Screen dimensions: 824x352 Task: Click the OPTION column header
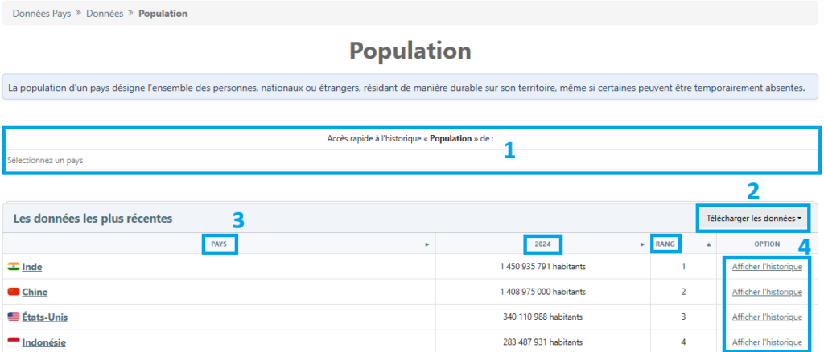pos(767,244)
